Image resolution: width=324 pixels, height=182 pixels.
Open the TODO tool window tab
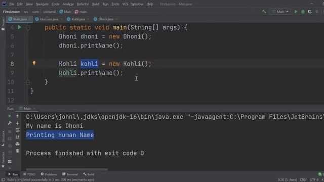tap(29, 174)
